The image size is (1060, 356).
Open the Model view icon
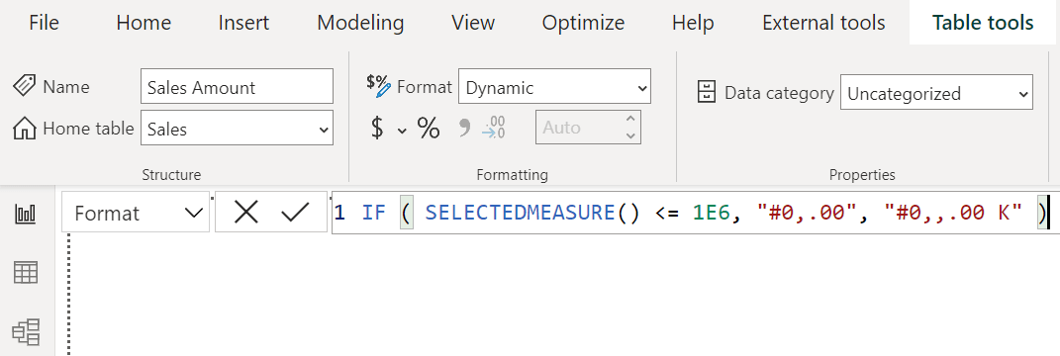[27, 331]
